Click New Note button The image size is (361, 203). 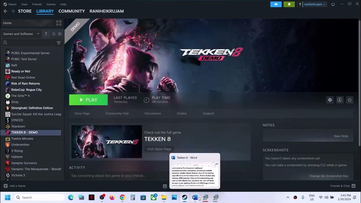point(341,136)
